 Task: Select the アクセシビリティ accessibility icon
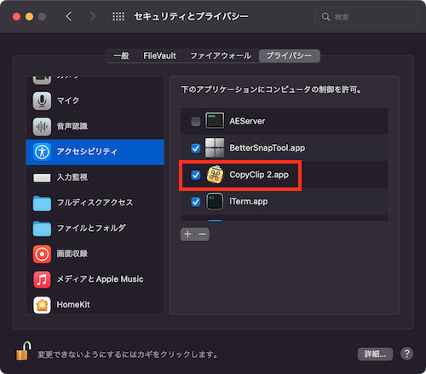tap(42, 152)
